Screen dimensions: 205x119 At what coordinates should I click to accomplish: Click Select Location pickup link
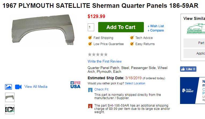(x=135, y=83)
